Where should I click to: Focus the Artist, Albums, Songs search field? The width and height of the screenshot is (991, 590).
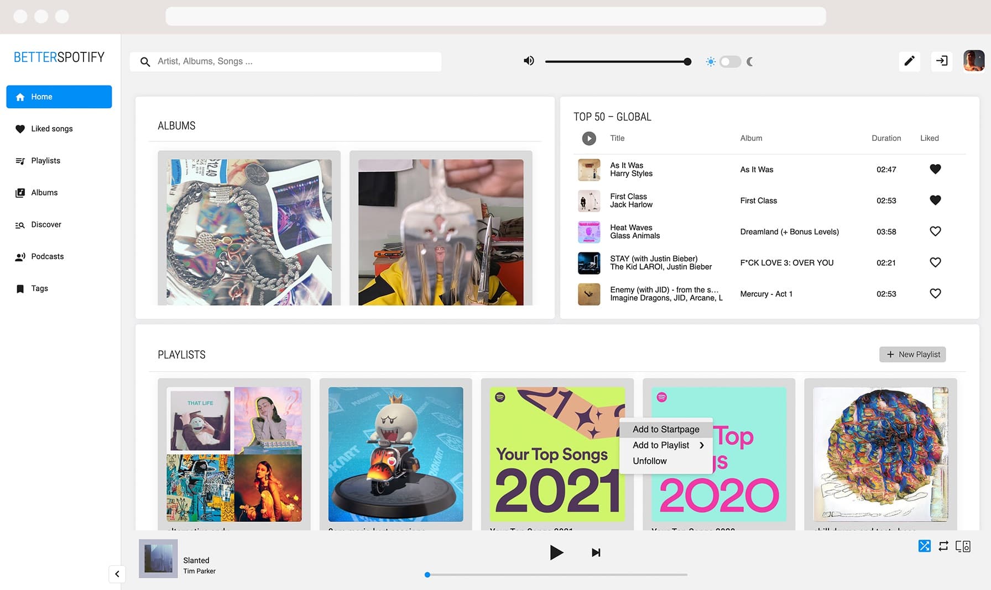point(293,62)
